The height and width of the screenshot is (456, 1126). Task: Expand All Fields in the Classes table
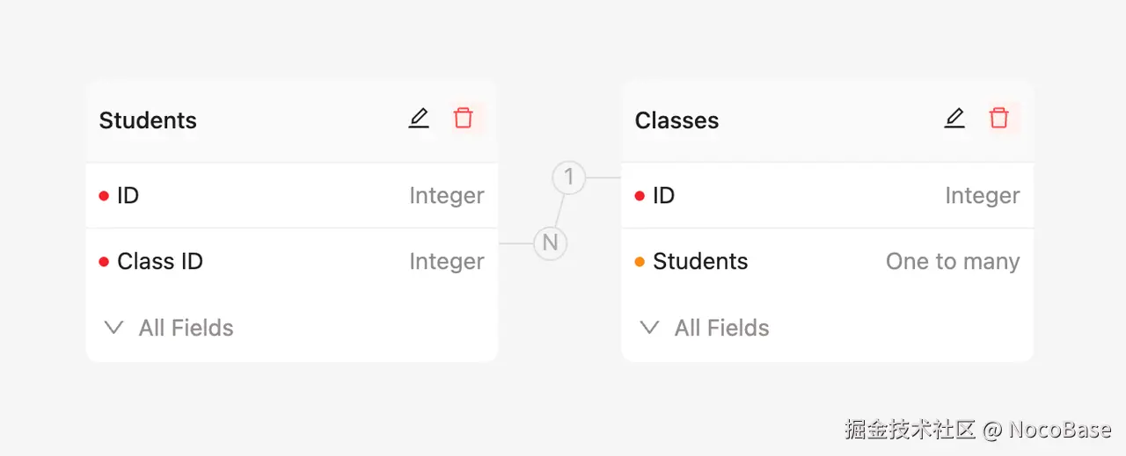721,329
